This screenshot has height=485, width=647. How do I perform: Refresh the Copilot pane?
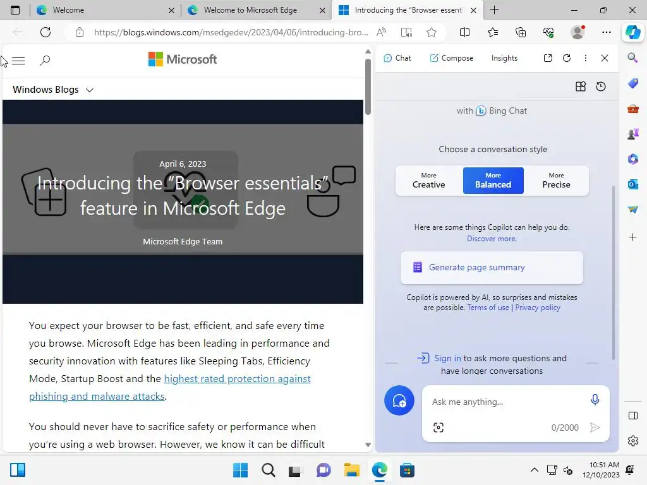(x=567, y=58)
